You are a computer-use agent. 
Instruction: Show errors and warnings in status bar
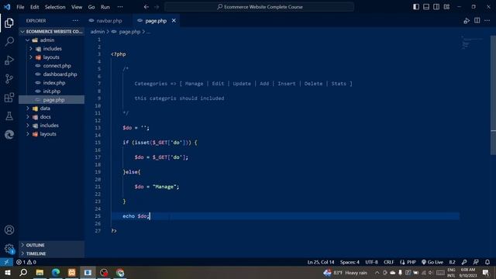pyautogui.click(x=26, y=262)
